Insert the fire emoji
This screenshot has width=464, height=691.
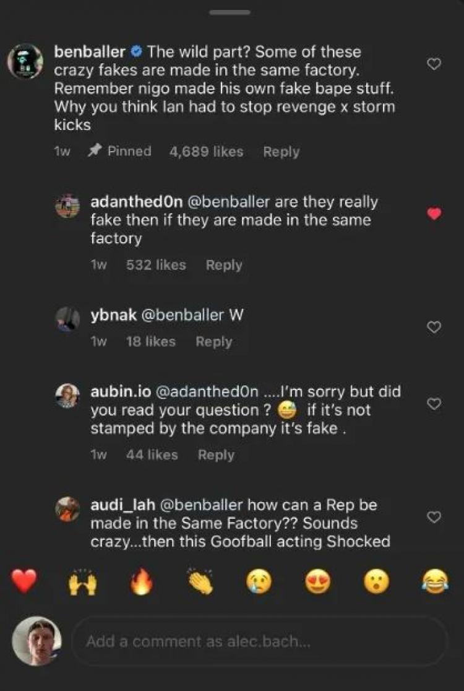coord(141,581)
